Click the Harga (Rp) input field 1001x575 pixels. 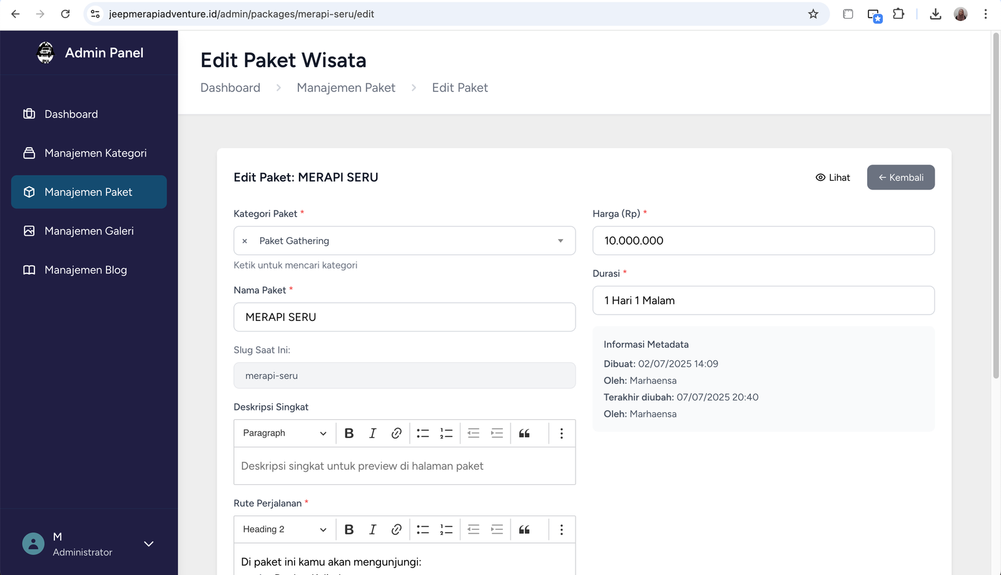[x=763, y=241]
